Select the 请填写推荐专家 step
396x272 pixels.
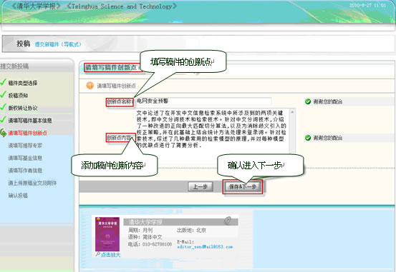click(25, 146)
